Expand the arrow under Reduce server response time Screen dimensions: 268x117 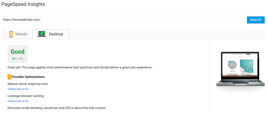pyautogui.click(x=8, y=89)
